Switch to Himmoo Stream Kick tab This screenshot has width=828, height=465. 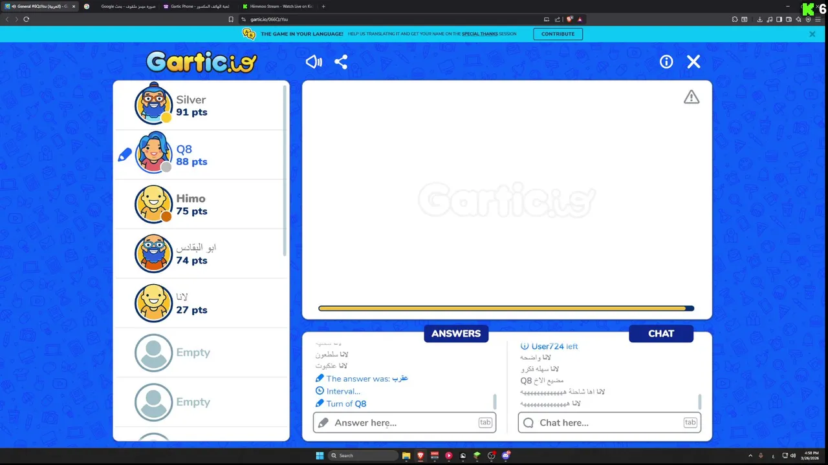279,6
